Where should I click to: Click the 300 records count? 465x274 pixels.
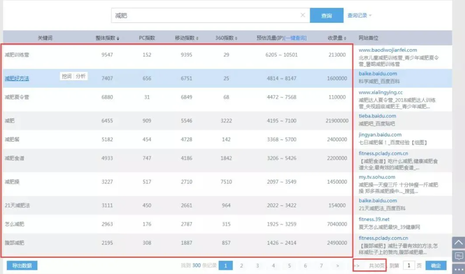point(197,266)
